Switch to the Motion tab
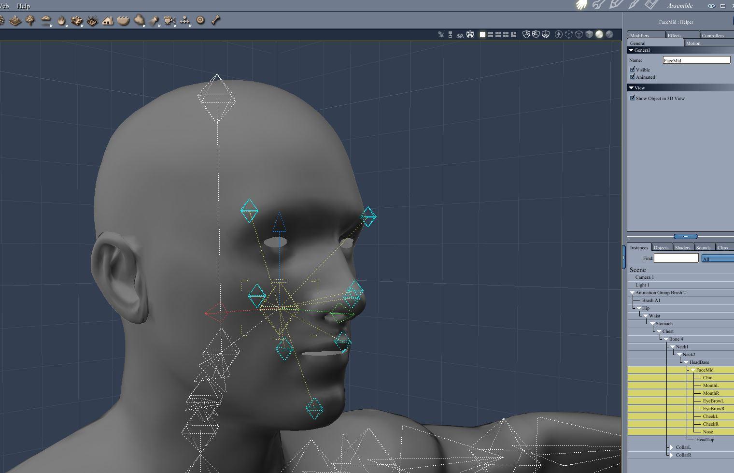Viewport: 734px width, 473px height. point(709,43)
